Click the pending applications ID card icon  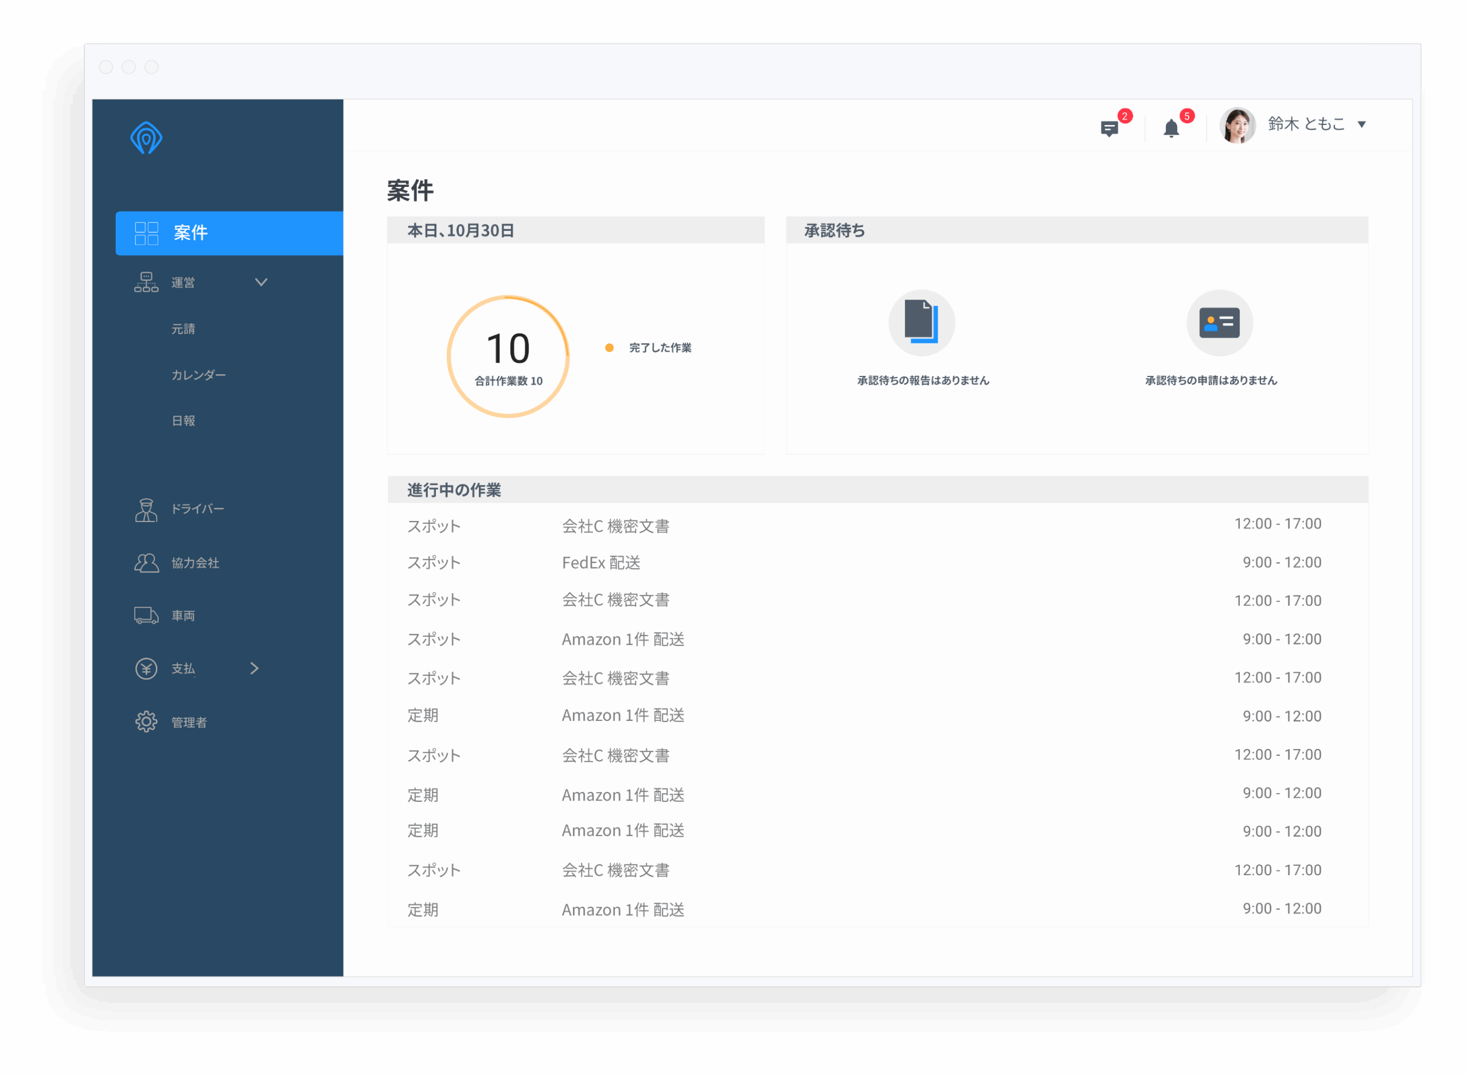[x=1219, y=323]
